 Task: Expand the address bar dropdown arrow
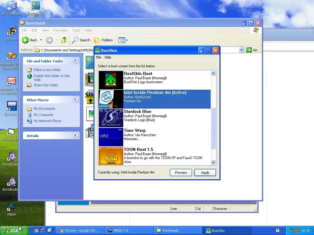tap(241, 50)
